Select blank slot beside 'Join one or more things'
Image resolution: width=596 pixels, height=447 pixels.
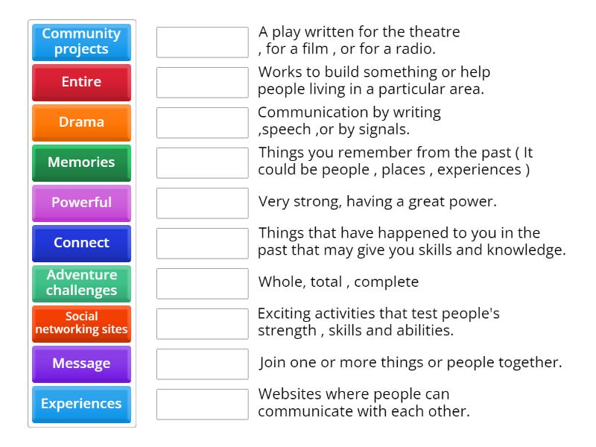coord(202,364)
